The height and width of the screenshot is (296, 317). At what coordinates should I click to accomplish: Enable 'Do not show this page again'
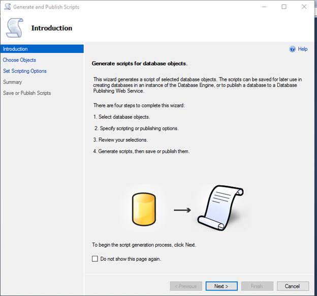(x=95, y=259)
